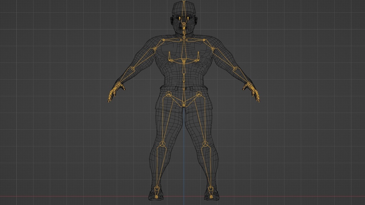Select the upper arm joint on the screen-left shoulder

point(155,49)
